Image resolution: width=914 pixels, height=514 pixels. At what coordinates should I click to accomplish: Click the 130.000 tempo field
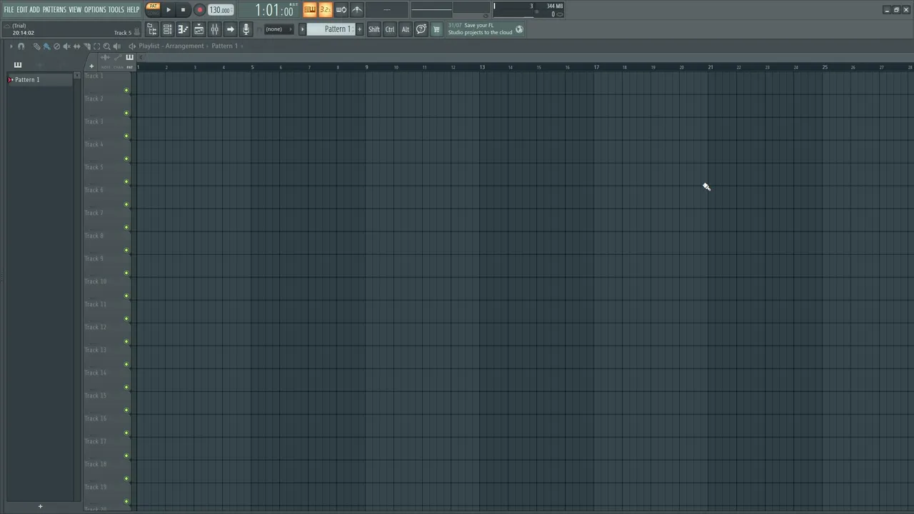pyautogui.click(x=221, y=10)
